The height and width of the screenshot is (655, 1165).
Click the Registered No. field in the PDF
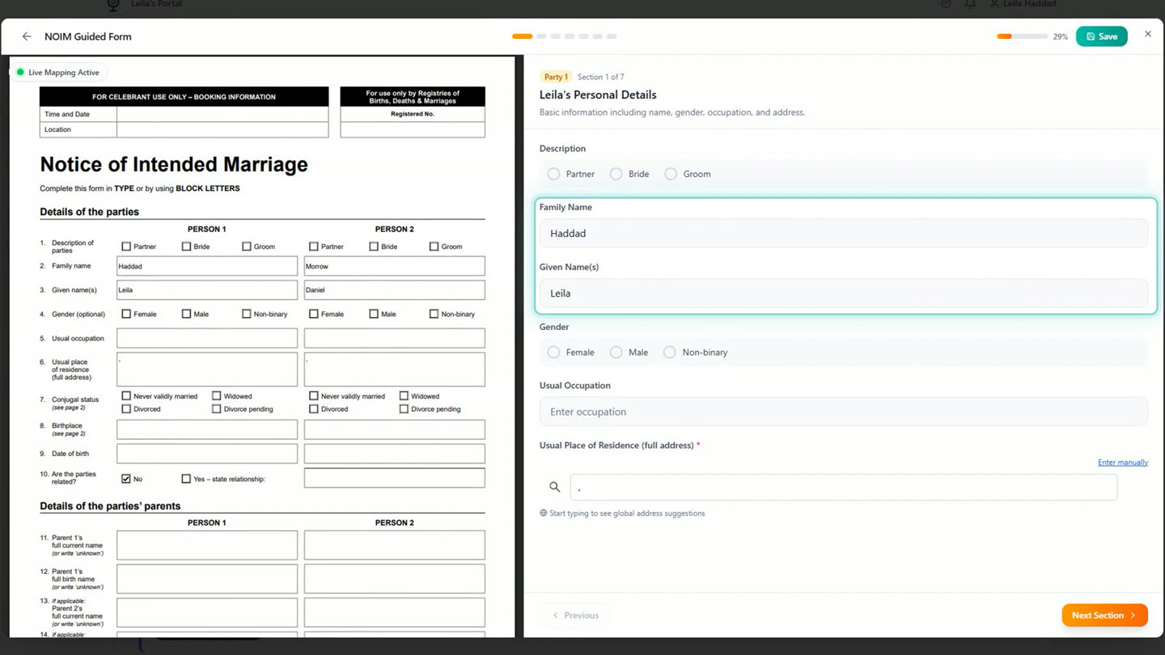click(413, 129)
